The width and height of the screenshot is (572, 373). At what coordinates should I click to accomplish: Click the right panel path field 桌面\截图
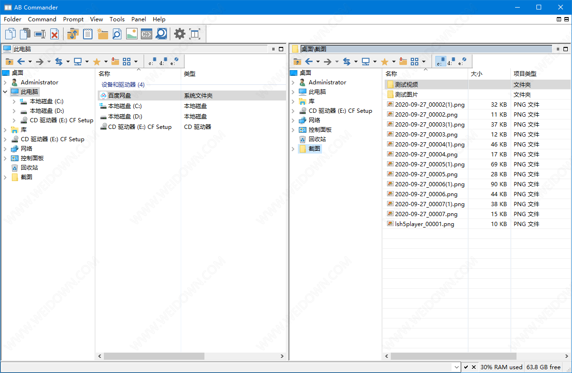point(426,49)
